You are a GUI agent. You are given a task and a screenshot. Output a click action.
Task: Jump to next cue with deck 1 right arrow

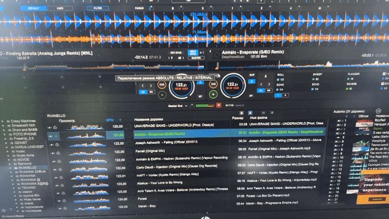(x=151, y=86)
